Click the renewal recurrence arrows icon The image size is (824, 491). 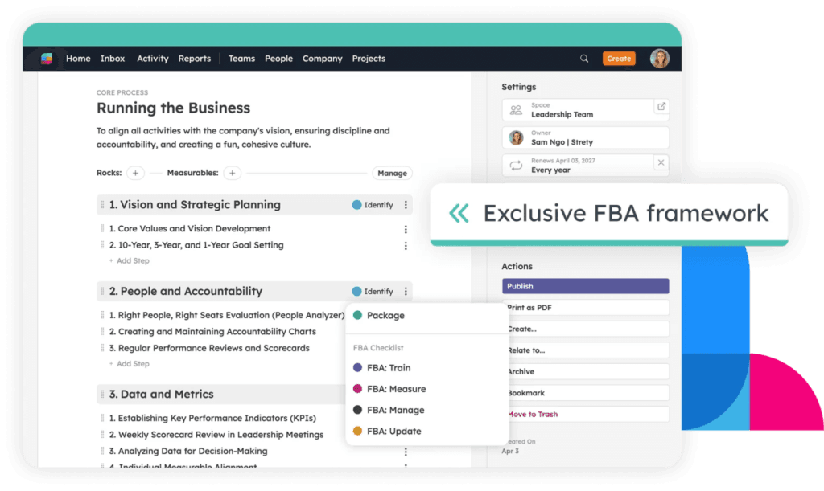click(515, 166)
